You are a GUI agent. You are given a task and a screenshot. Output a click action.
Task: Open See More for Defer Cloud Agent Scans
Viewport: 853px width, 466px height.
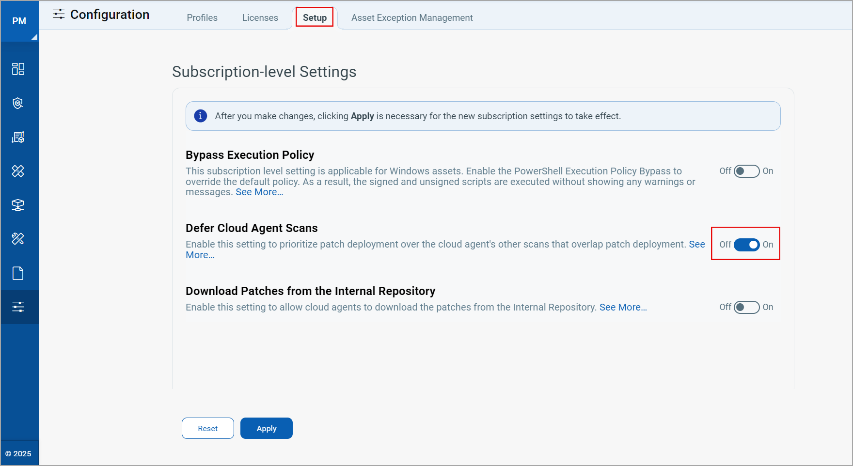[x=200, y=254]
